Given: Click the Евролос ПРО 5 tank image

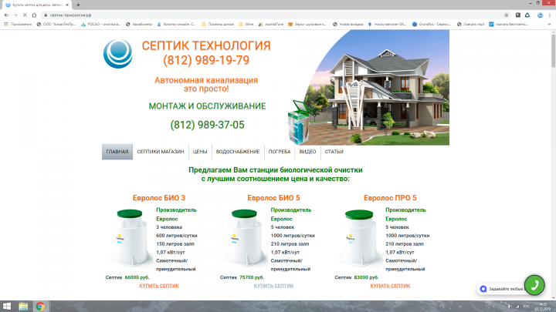Looking at the screenshot, I should (x=359, y=238).
